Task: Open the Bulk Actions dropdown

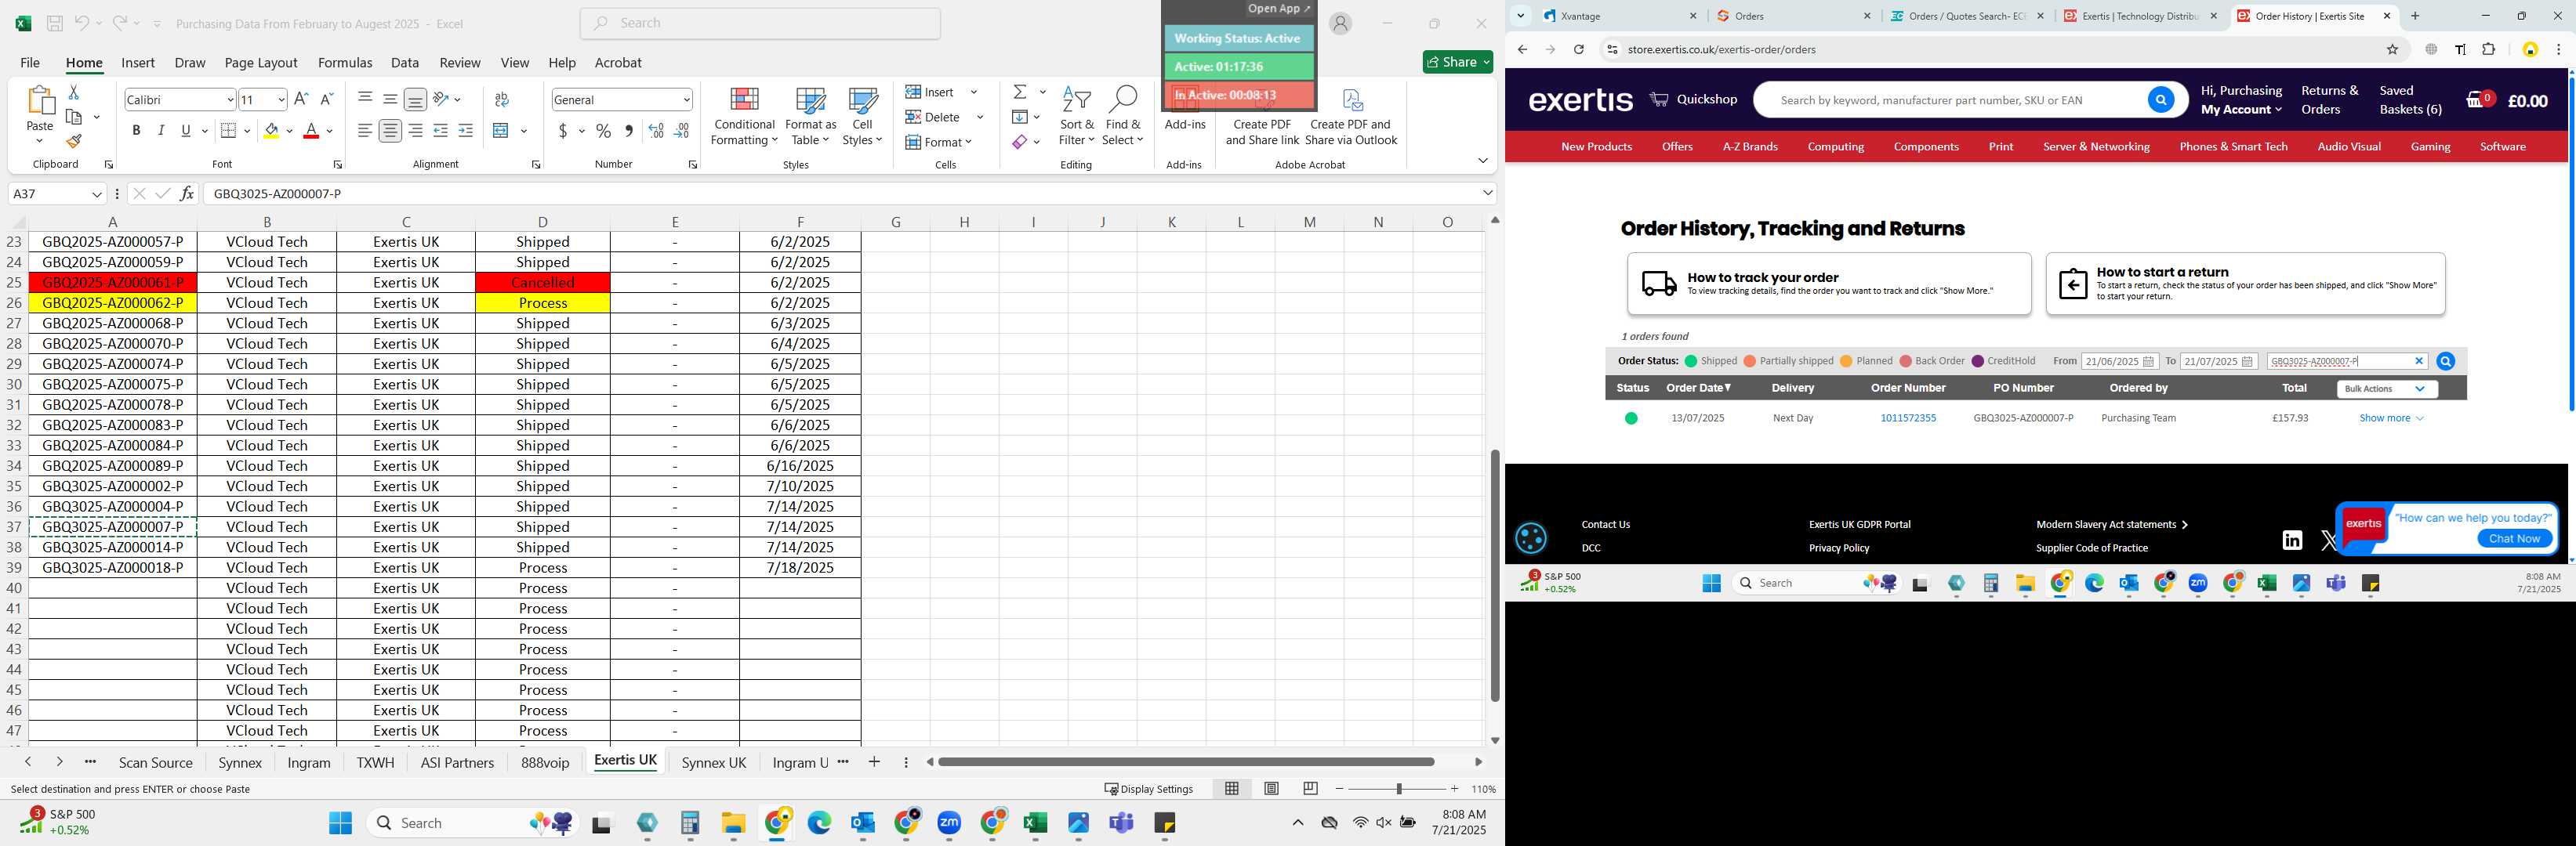Action: pyautogui.click(x=2386, y=389)
